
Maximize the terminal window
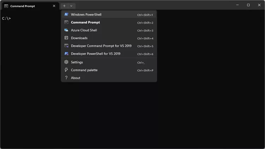(248, 5)
